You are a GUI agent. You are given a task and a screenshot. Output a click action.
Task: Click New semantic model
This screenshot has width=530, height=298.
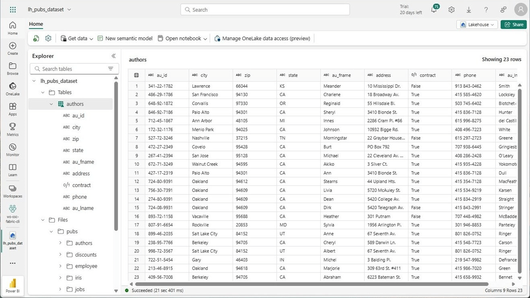125,38
